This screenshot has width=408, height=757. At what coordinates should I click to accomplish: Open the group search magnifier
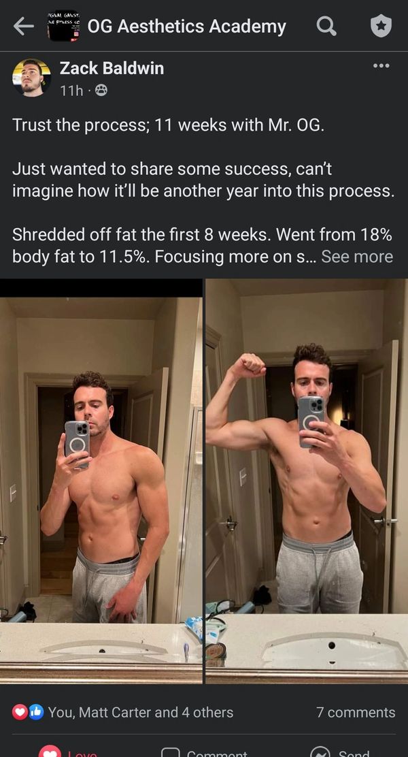tap(326, 26)
